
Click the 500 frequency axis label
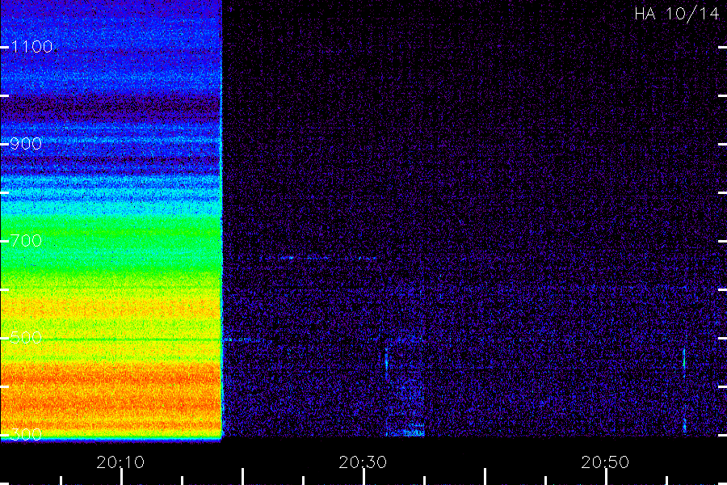coord(26,337)
